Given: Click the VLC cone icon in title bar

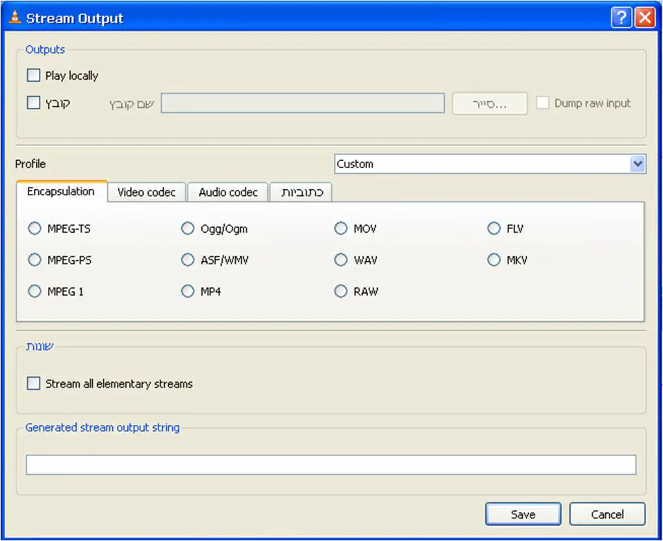Looking at the screenshot, I should pyautogui.click(x=14, y=18).
